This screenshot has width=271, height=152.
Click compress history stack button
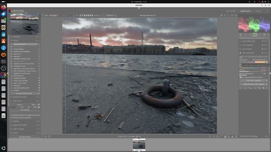[x=24, y=93]
